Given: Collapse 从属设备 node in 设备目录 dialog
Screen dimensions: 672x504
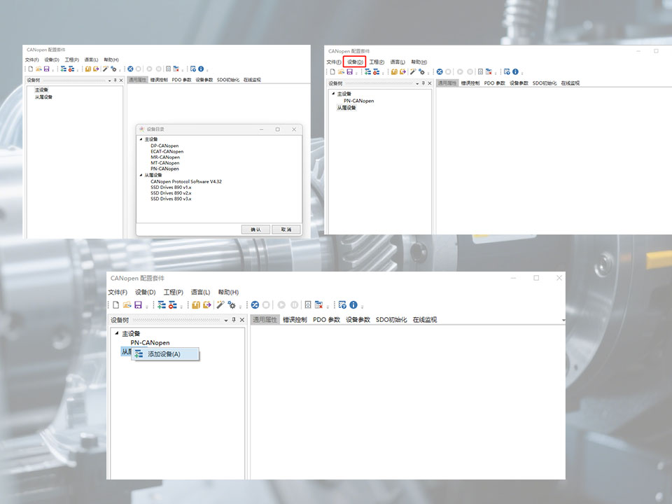Looking at the screenshot, I should pos(141,175).
